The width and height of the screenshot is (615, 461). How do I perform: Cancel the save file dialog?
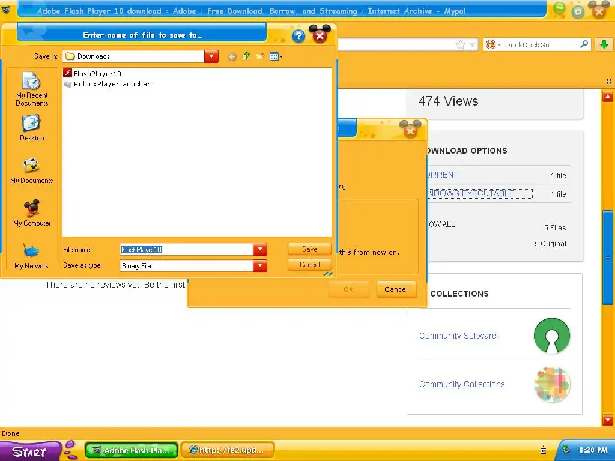click(309, 265)
